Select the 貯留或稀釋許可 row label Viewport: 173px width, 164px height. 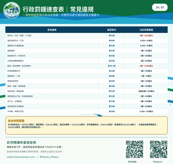click(14, 71)
